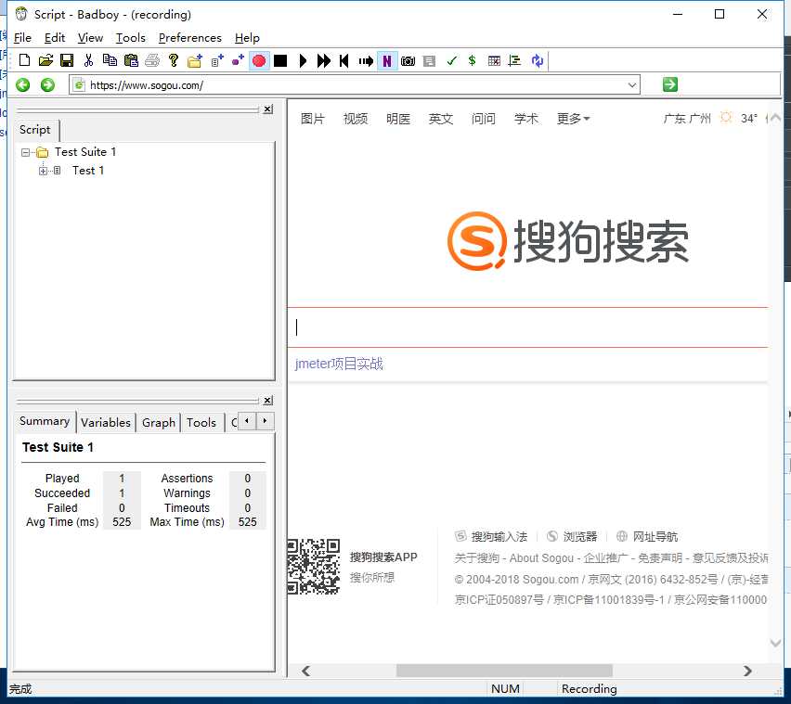
Task: Add a new Step via purple ball icon
Action: coord(238,61)
